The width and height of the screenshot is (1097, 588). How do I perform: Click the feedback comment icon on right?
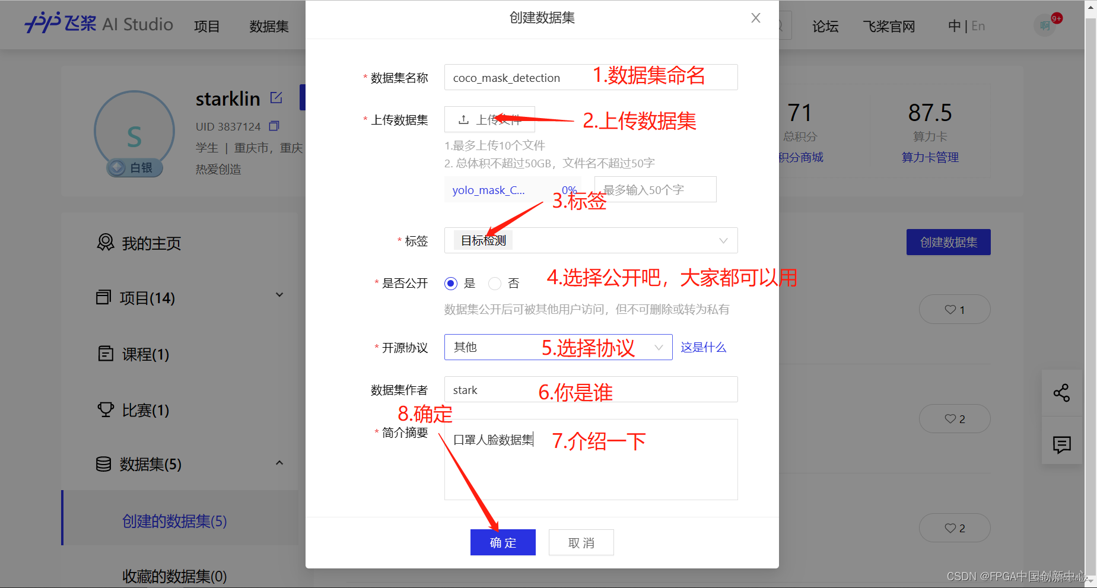(x=1061, y=444)
